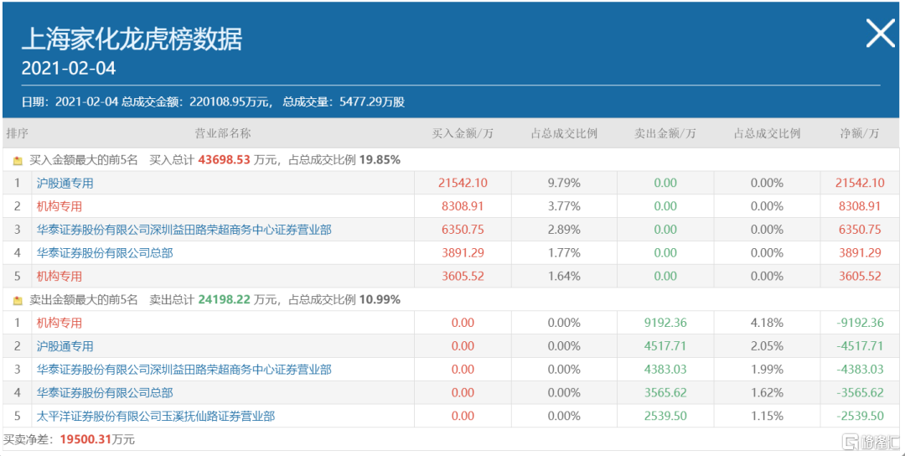905x456 pixels.
Task: Click the 买卖净差 19500.31 value
Action: tap(85, 440)
